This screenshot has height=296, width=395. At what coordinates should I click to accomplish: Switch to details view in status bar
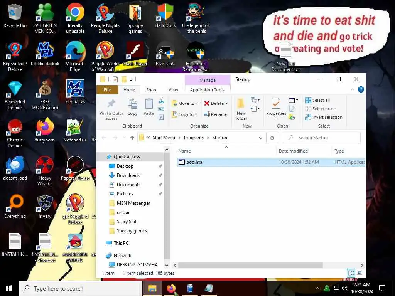351,273
